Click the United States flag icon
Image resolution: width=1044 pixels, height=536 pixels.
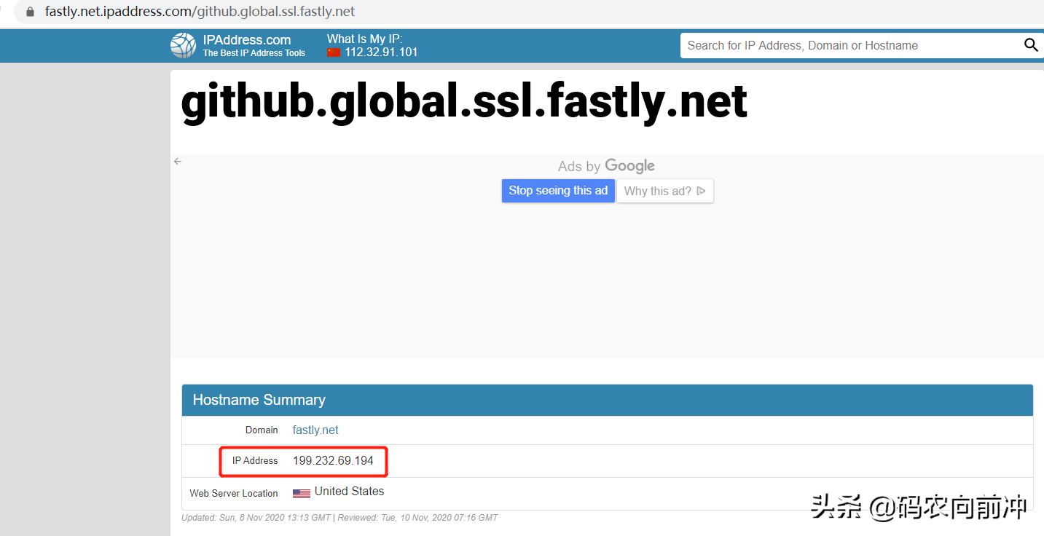pos(302,493)
